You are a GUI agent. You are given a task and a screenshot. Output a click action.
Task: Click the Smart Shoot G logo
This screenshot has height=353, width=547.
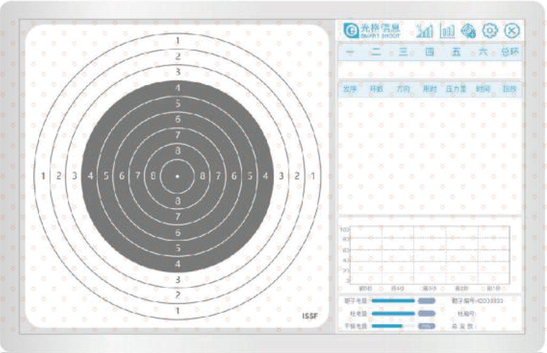[351, 30]
